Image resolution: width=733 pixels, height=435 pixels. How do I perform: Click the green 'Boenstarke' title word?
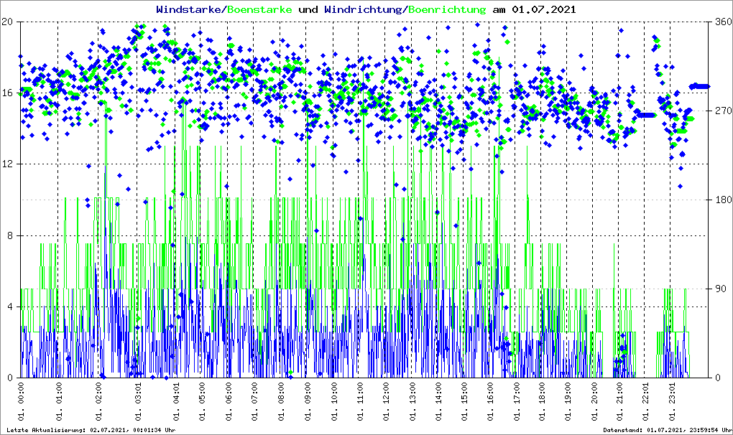pos(259,9)
